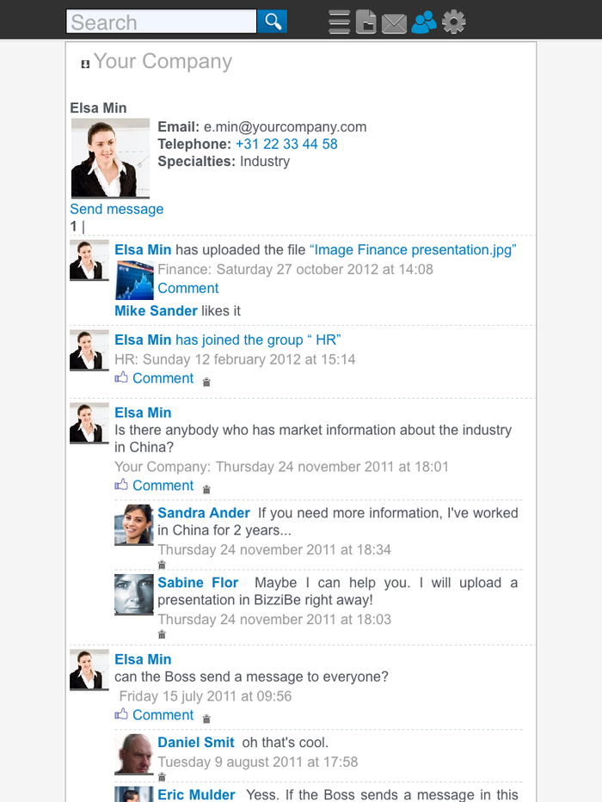Like the Boss message post

(121, 715)
